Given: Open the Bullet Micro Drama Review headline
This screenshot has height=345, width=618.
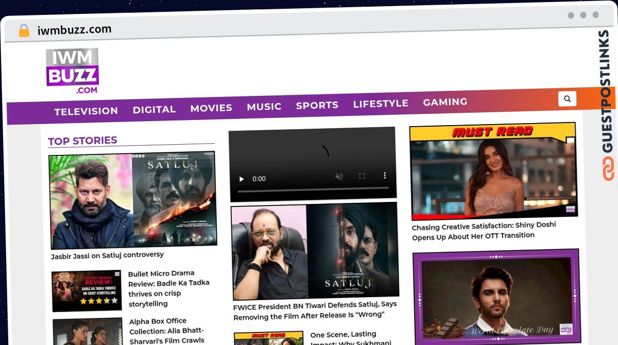Looking at the screenshot, I should pyautogui.click(x=169, y=288).
